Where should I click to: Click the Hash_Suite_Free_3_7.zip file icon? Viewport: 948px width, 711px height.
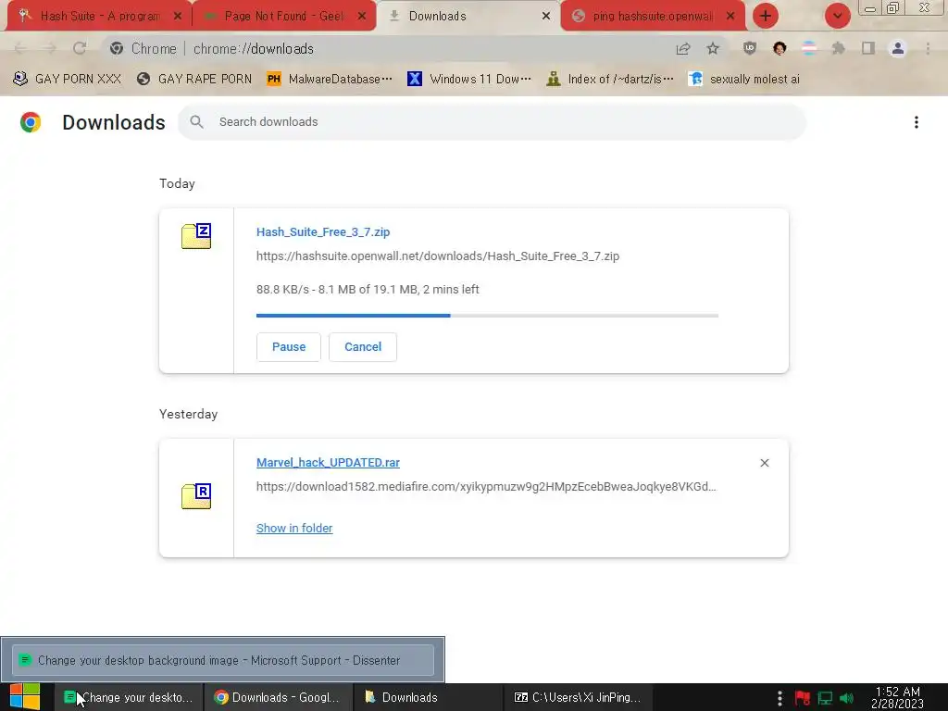click(x=196, y=236)
